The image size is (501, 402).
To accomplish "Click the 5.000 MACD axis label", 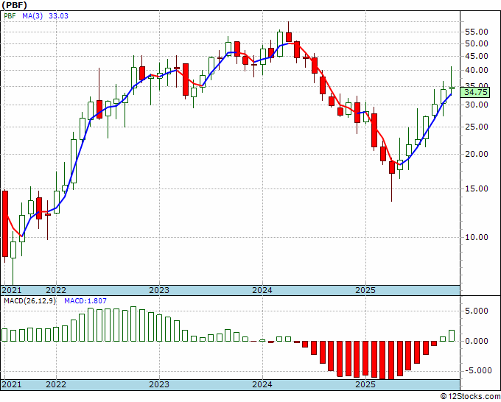I will 477,311.
